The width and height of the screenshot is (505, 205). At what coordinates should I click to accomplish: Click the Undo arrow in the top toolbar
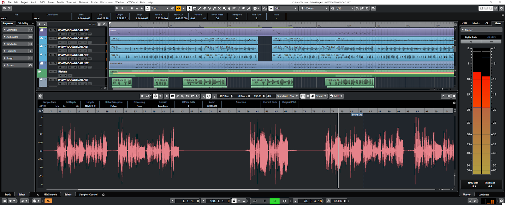point(4,8)
